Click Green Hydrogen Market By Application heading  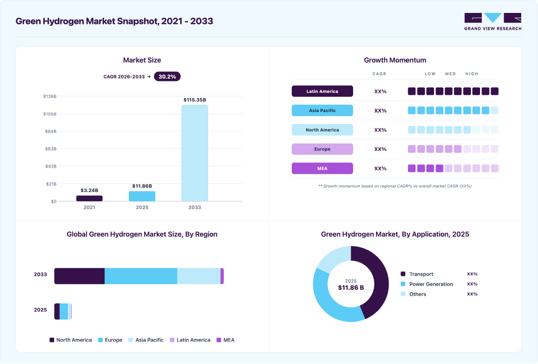(x=395, y=234)
